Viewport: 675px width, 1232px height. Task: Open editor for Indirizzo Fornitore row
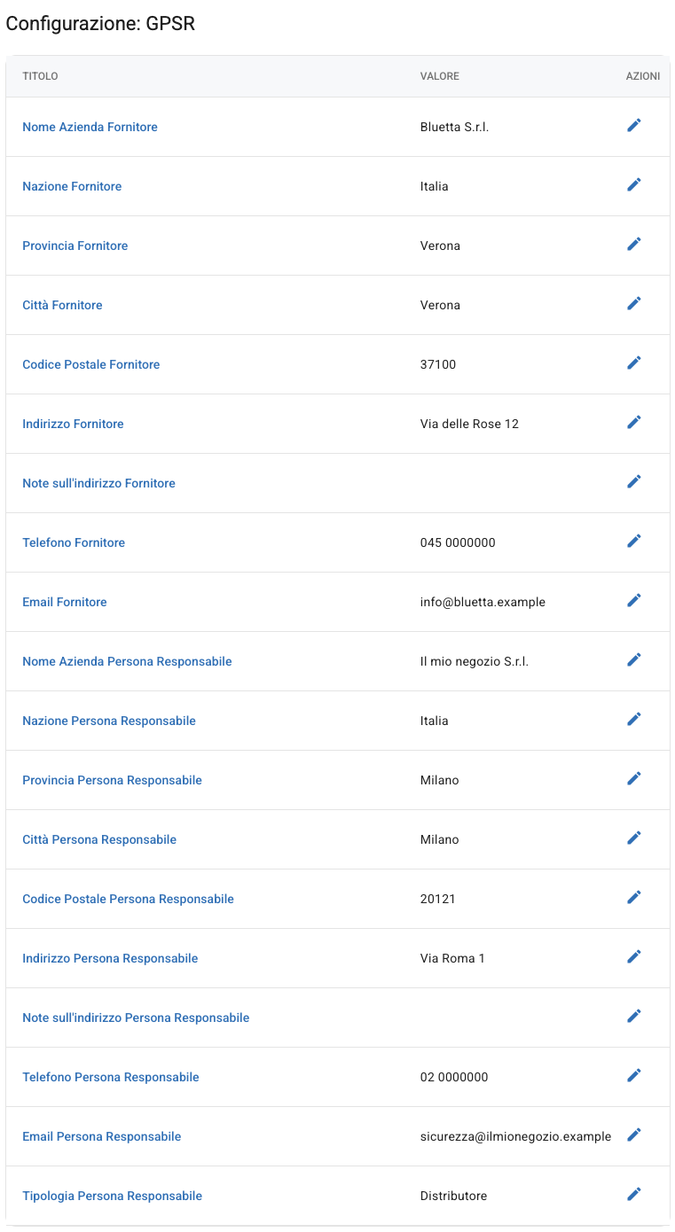pos(633,423)
